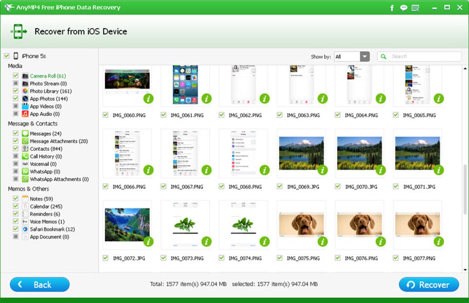Uncheck IMG_0072.JPG file checkbox
This screenshot has height=303, width=469.
click(105, 258)
